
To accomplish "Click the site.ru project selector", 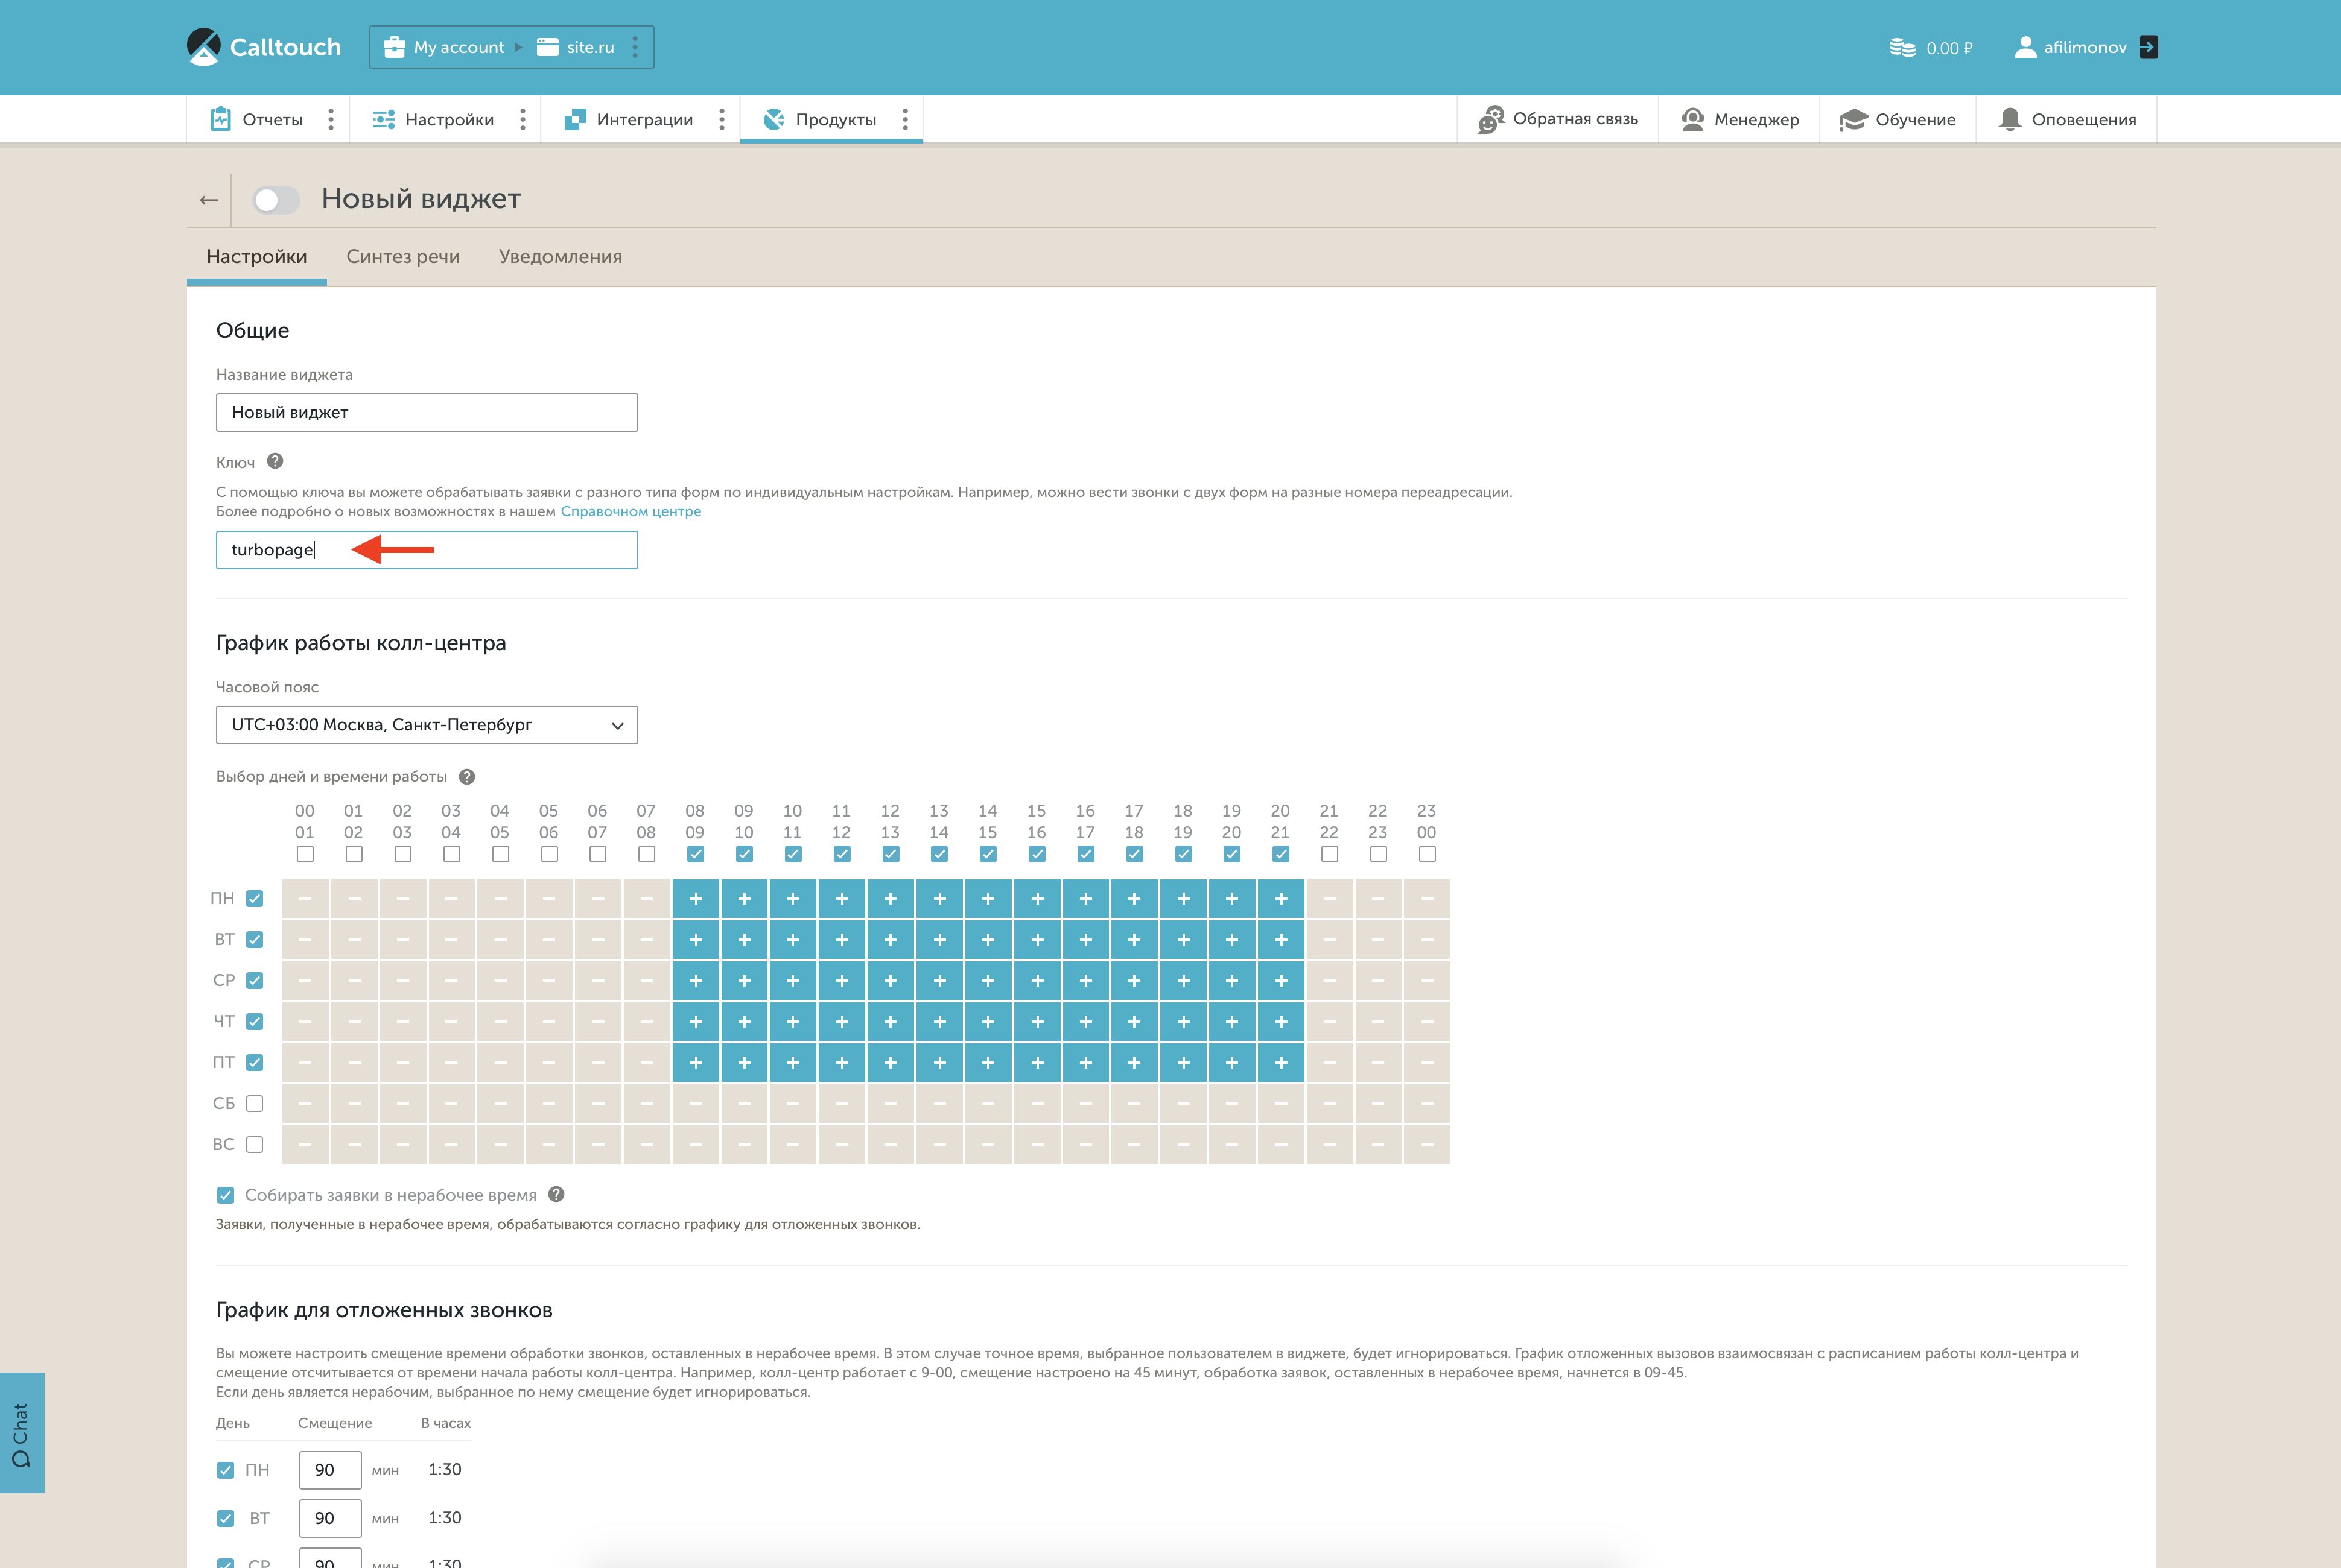I will [x=575, y=47].
